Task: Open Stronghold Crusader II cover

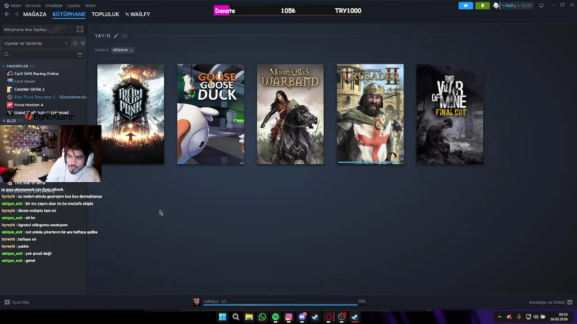Action: [370, 114]
